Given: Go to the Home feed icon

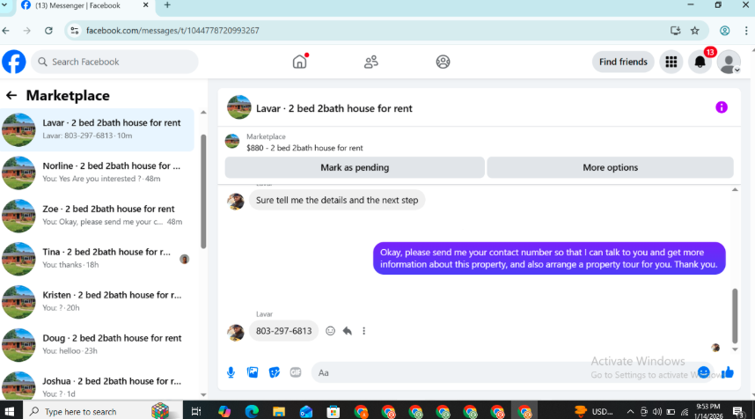Looking at the screenshot, I should 299,62.
